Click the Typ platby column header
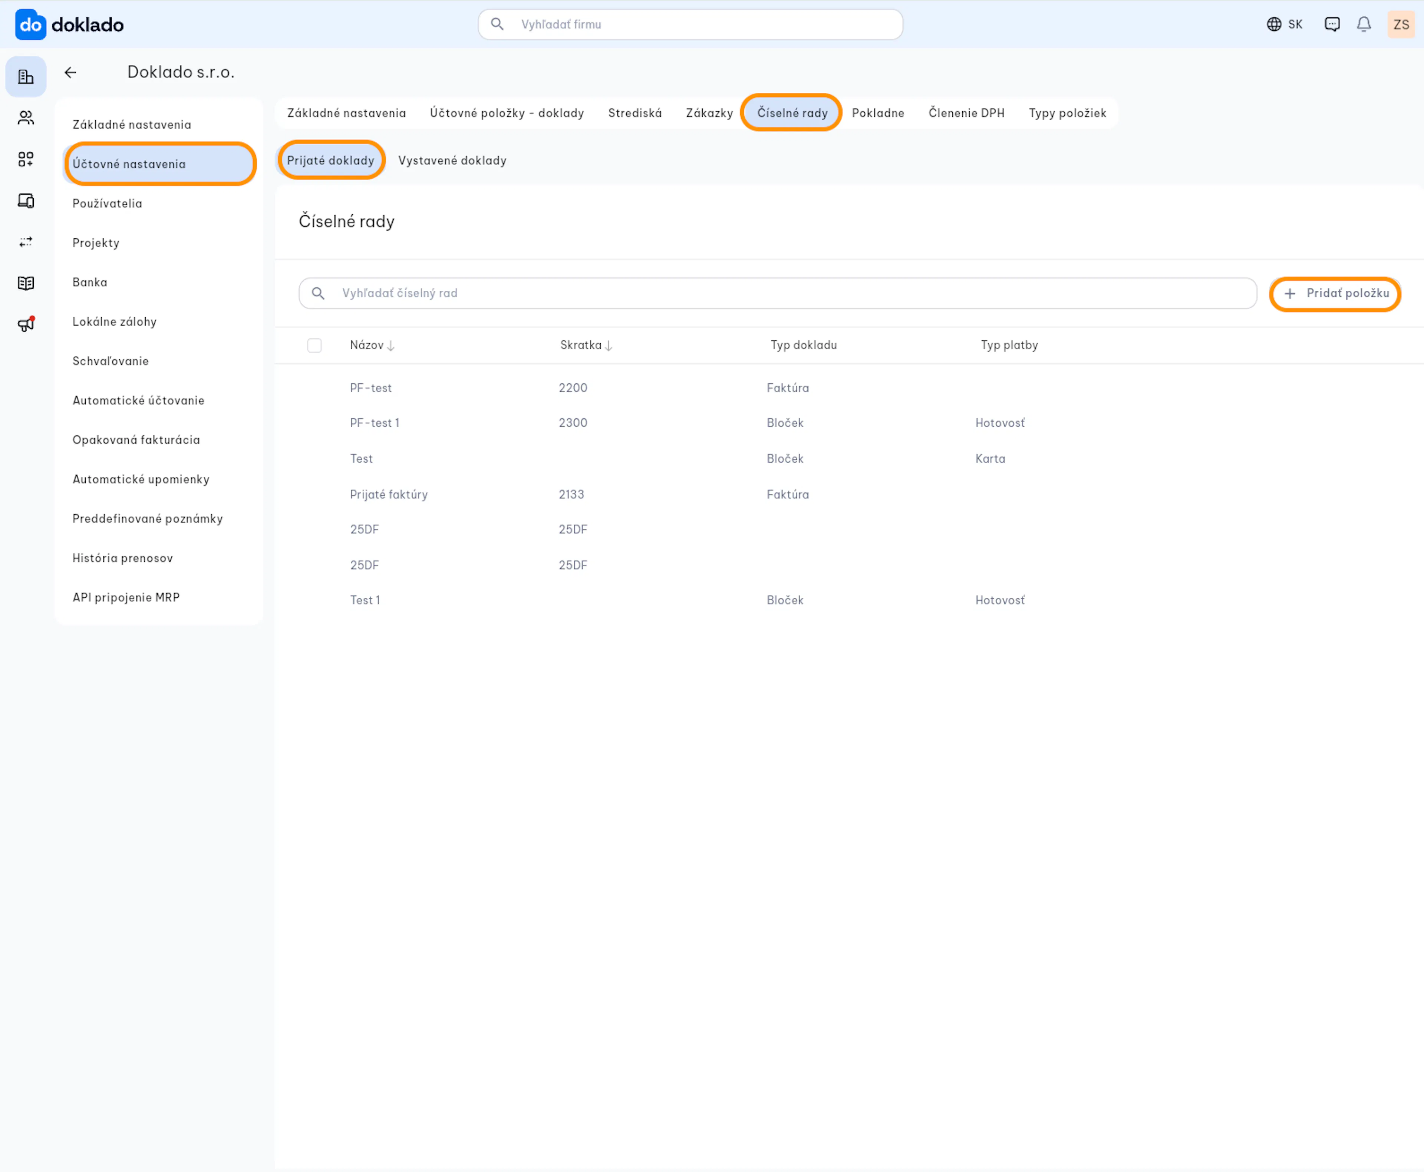Viewport: 1424px width, 1172px height. point(1009,346)
